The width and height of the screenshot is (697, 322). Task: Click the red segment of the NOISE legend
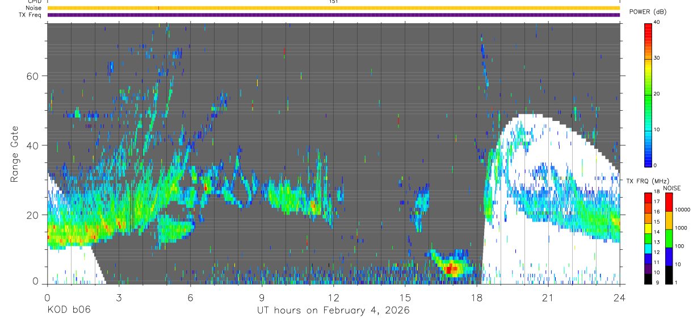[669, 202]
